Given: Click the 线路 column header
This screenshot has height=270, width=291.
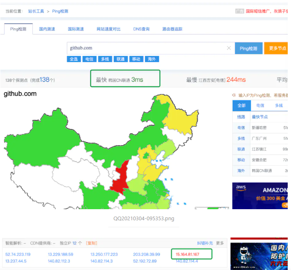Looking at the screenshot, I should pyautogui.click(x=241, y=117).
